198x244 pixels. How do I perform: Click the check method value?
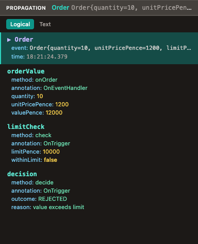[43, 135]
